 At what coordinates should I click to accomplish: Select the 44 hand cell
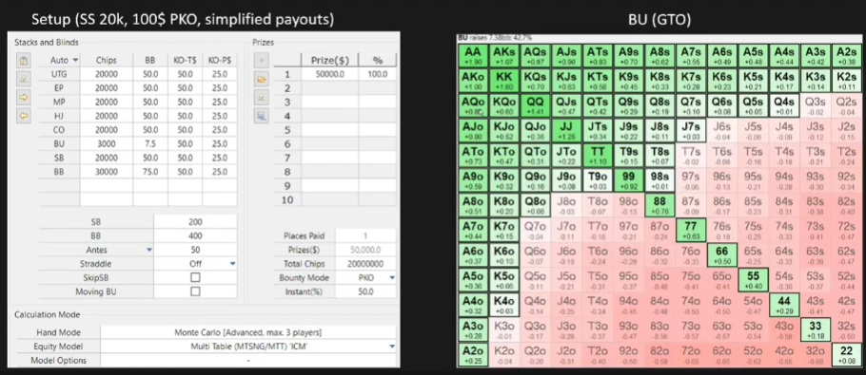(785, 305)
